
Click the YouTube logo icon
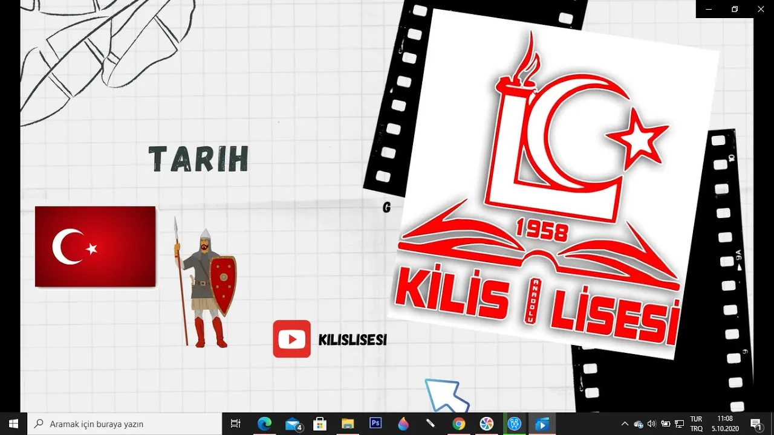click(292, 339)
